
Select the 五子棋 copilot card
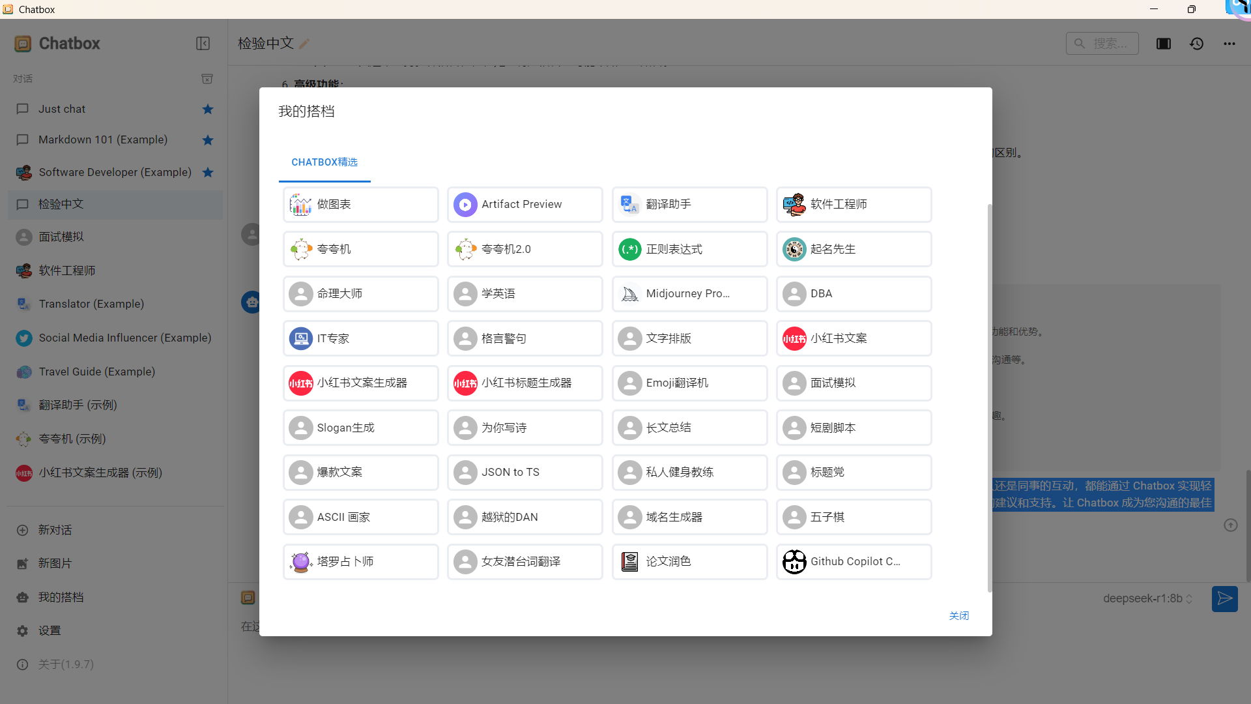click(854, 518)
